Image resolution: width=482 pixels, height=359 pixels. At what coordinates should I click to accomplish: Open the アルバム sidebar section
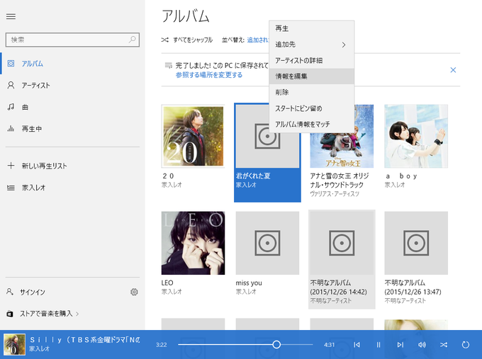tap(72, 64)
